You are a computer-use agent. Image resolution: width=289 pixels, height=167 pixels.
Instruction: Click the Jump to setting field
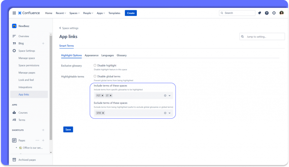pos(262,36)
